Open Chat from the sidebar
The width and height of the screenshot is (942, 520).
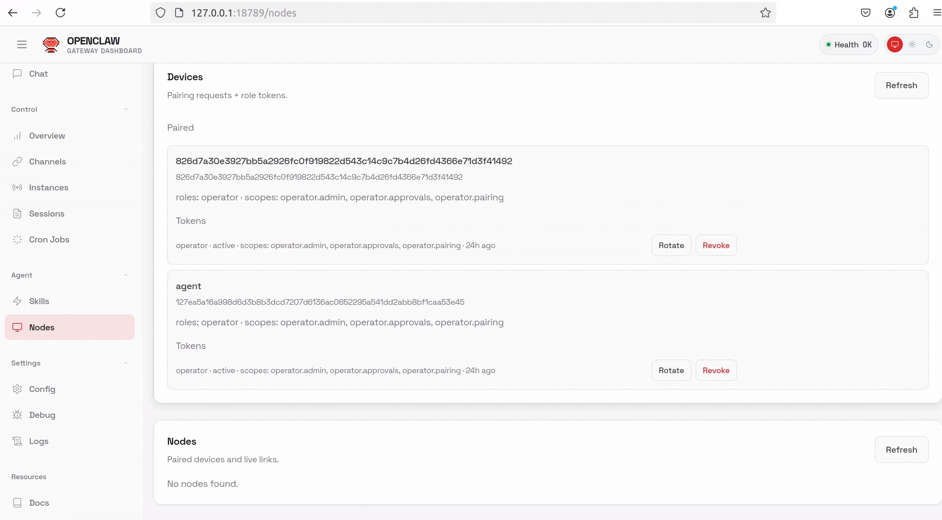pyautogui.click(x=38, y=74)
